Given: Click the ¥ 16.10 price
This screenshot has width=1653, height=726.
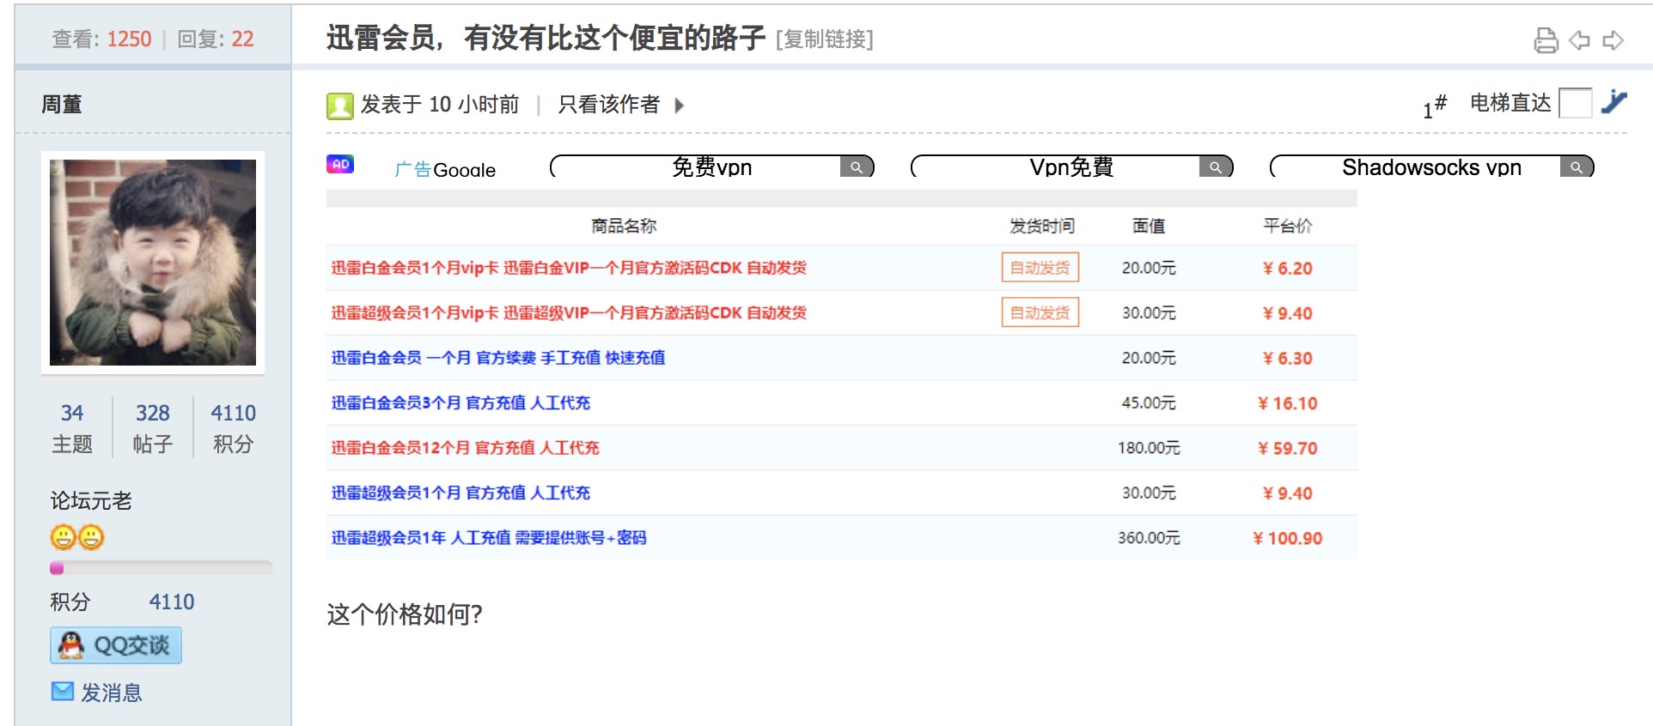Looking at the screenshot, I should pyautogui.click(x=1288, y=403).
